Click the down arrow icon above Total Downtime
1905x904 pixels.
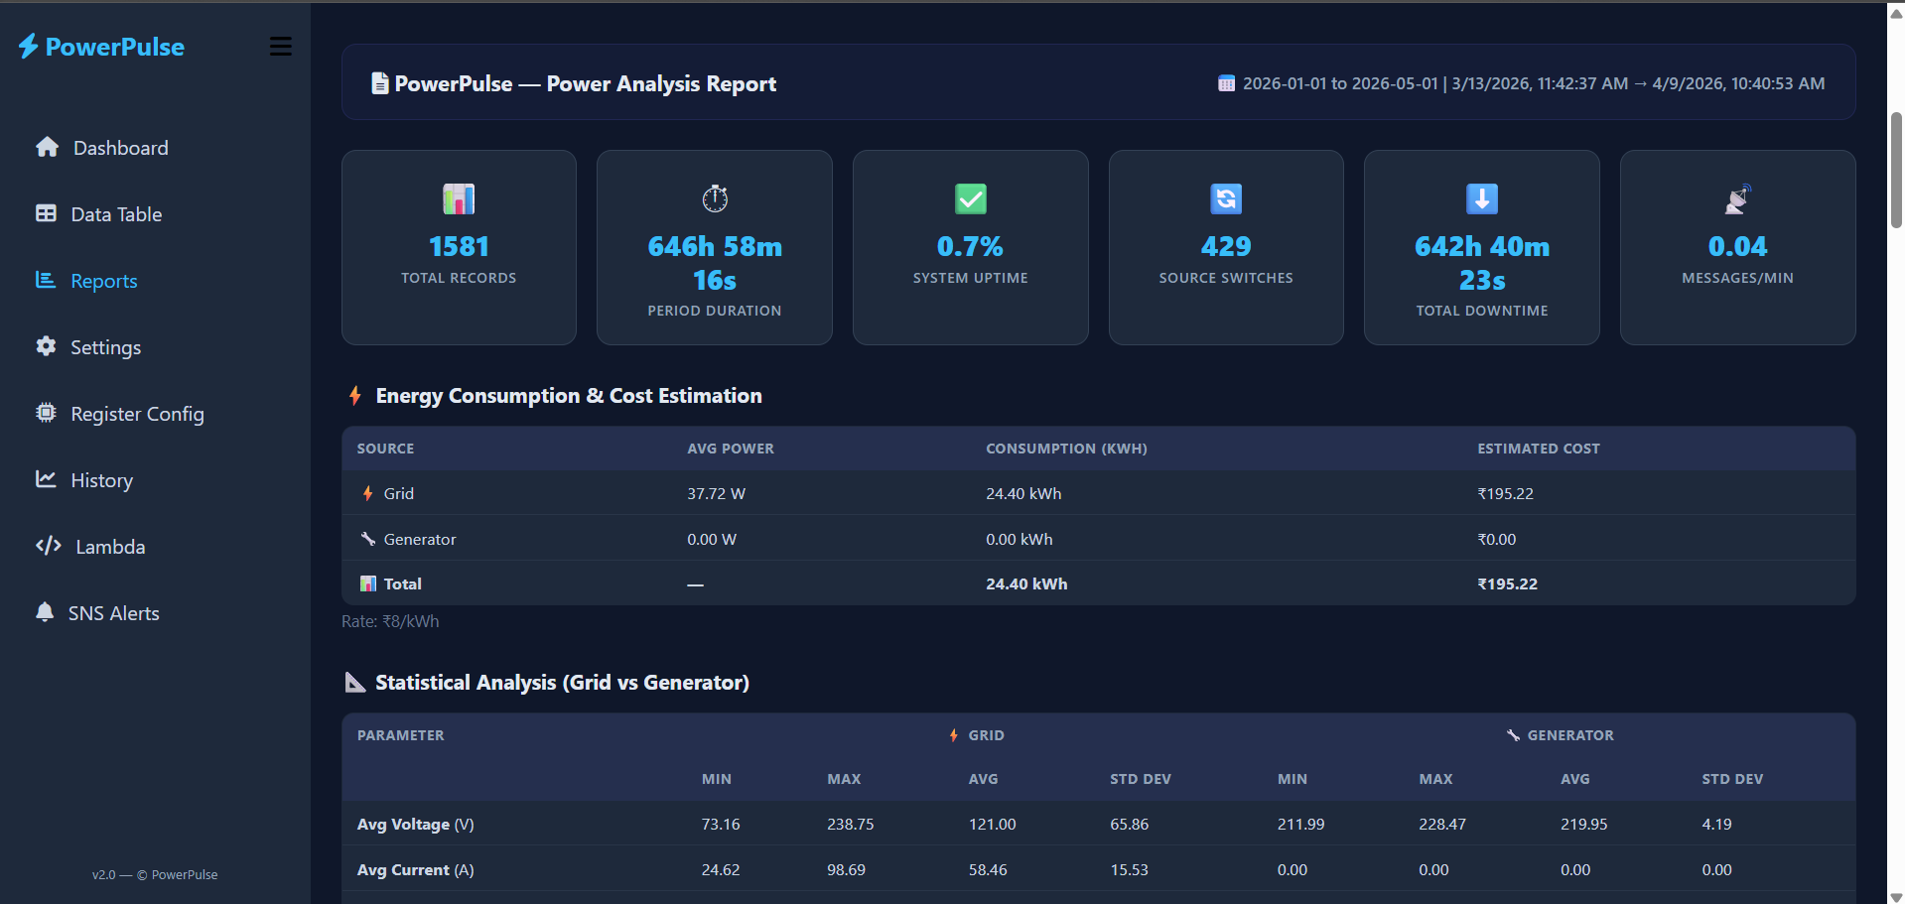point(1482,198)
